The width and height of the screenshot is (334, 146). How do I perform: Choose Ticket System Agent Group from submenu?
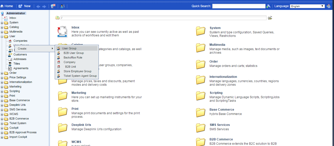(x=77, y=76)
